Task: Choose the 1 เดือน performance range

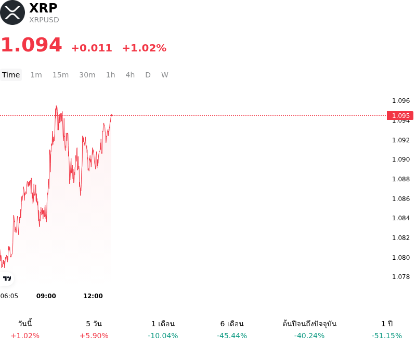Action: 163,329
